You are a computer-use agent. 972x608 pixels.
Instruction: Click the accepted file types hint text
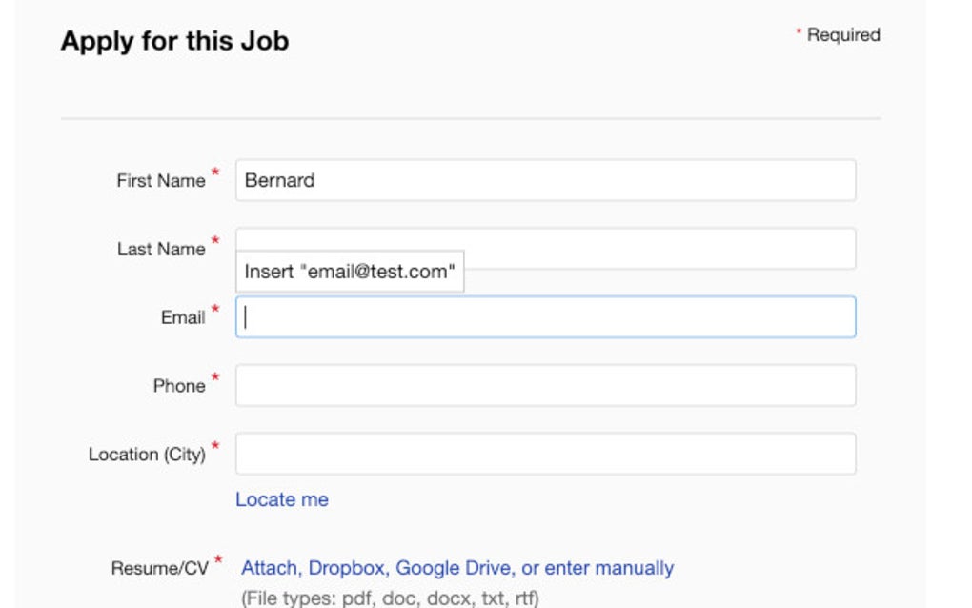coord(390,598)
